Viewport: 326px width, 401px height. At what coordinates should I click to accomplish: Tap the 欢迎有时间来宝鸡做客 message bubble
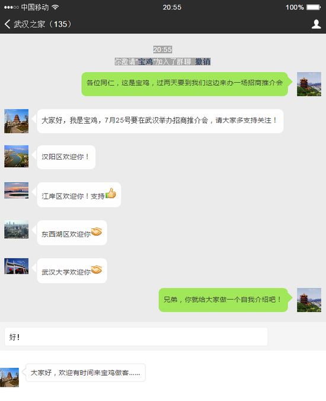coord(85,373)
